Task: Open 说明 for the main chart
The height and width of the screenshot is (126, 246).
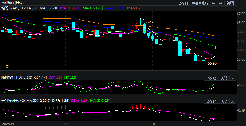Action: (x=230, y=3)
